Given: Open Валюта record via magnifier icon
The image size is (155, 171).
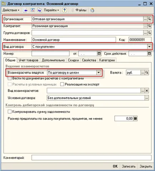Looking at the screenshot, I should pyautogui.click(x=147, y=72).
